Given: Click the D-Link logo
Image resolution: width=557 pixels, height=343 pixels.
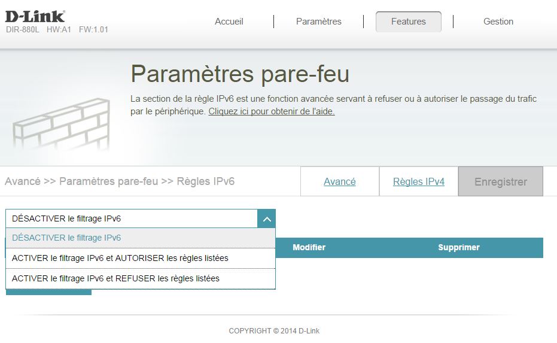Looking at the screenshot, I should point(35,16).
